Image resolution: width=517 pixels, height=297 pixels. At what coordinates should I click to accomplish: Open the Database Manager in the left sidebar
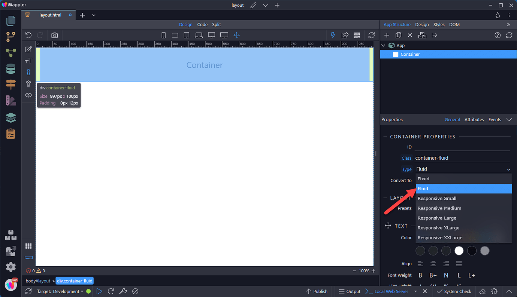tap(10, 69)
